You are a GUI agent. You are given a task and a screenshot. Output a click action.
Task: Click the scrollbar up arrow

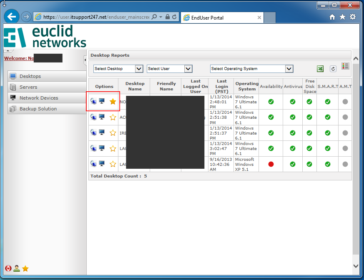[356, 59]
